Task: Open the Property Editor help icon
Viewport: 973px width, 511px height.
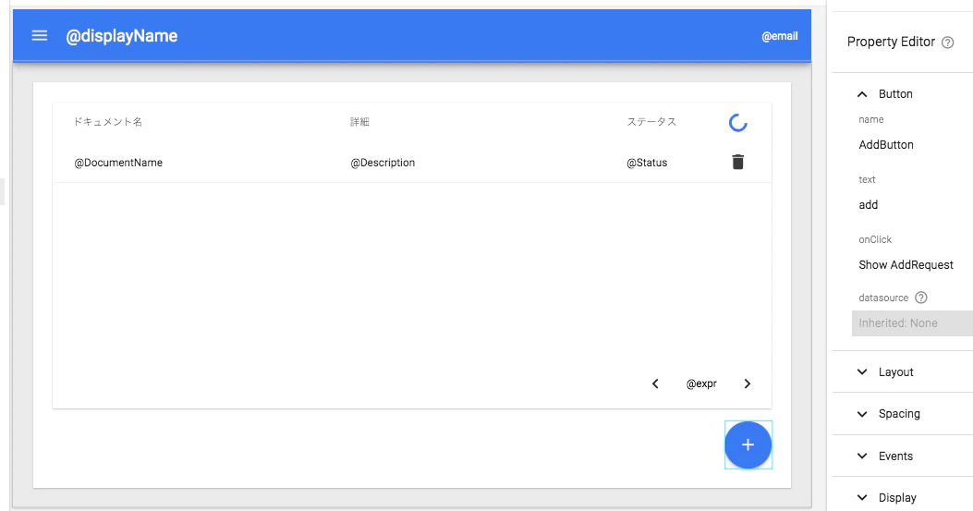Action: [x=947, y=43]
